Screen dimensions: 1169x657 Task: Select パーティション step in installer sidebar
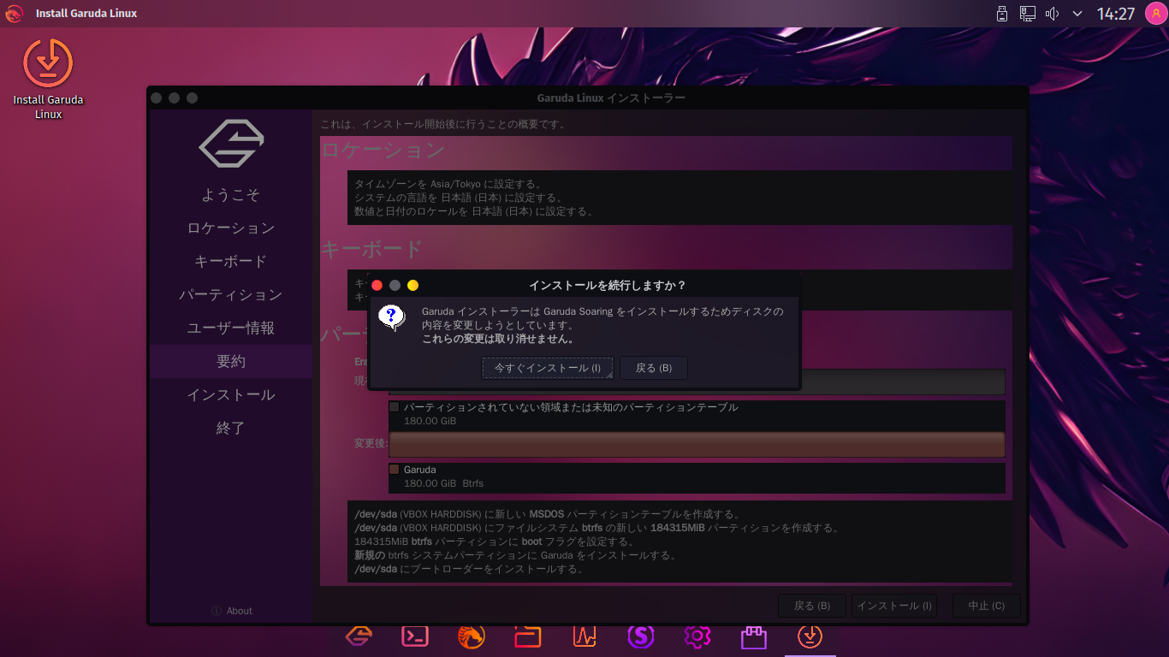click(231, 294)
